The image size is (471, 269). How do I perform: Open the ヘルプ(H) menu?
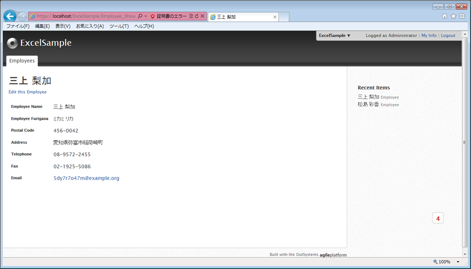point(144,26)
